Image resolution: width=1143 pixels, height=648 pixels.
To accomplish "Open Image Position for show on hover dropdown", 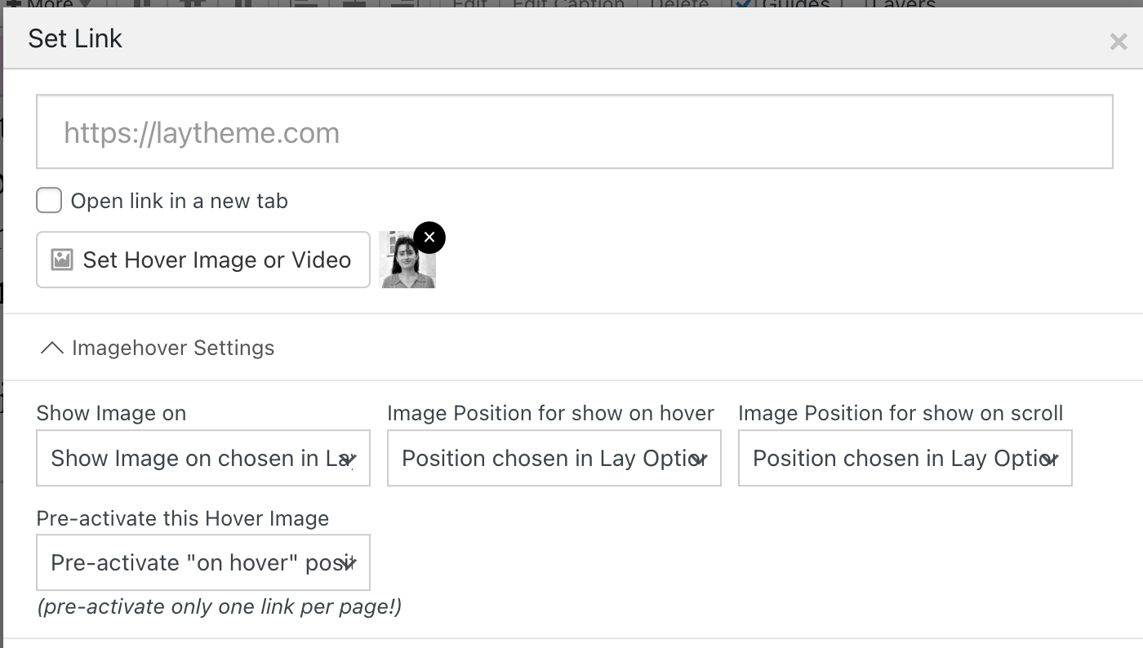I will 554,459.
